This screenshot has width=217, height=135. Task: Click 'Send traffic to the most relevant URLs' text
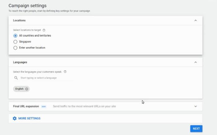click(x=84, y=106)
